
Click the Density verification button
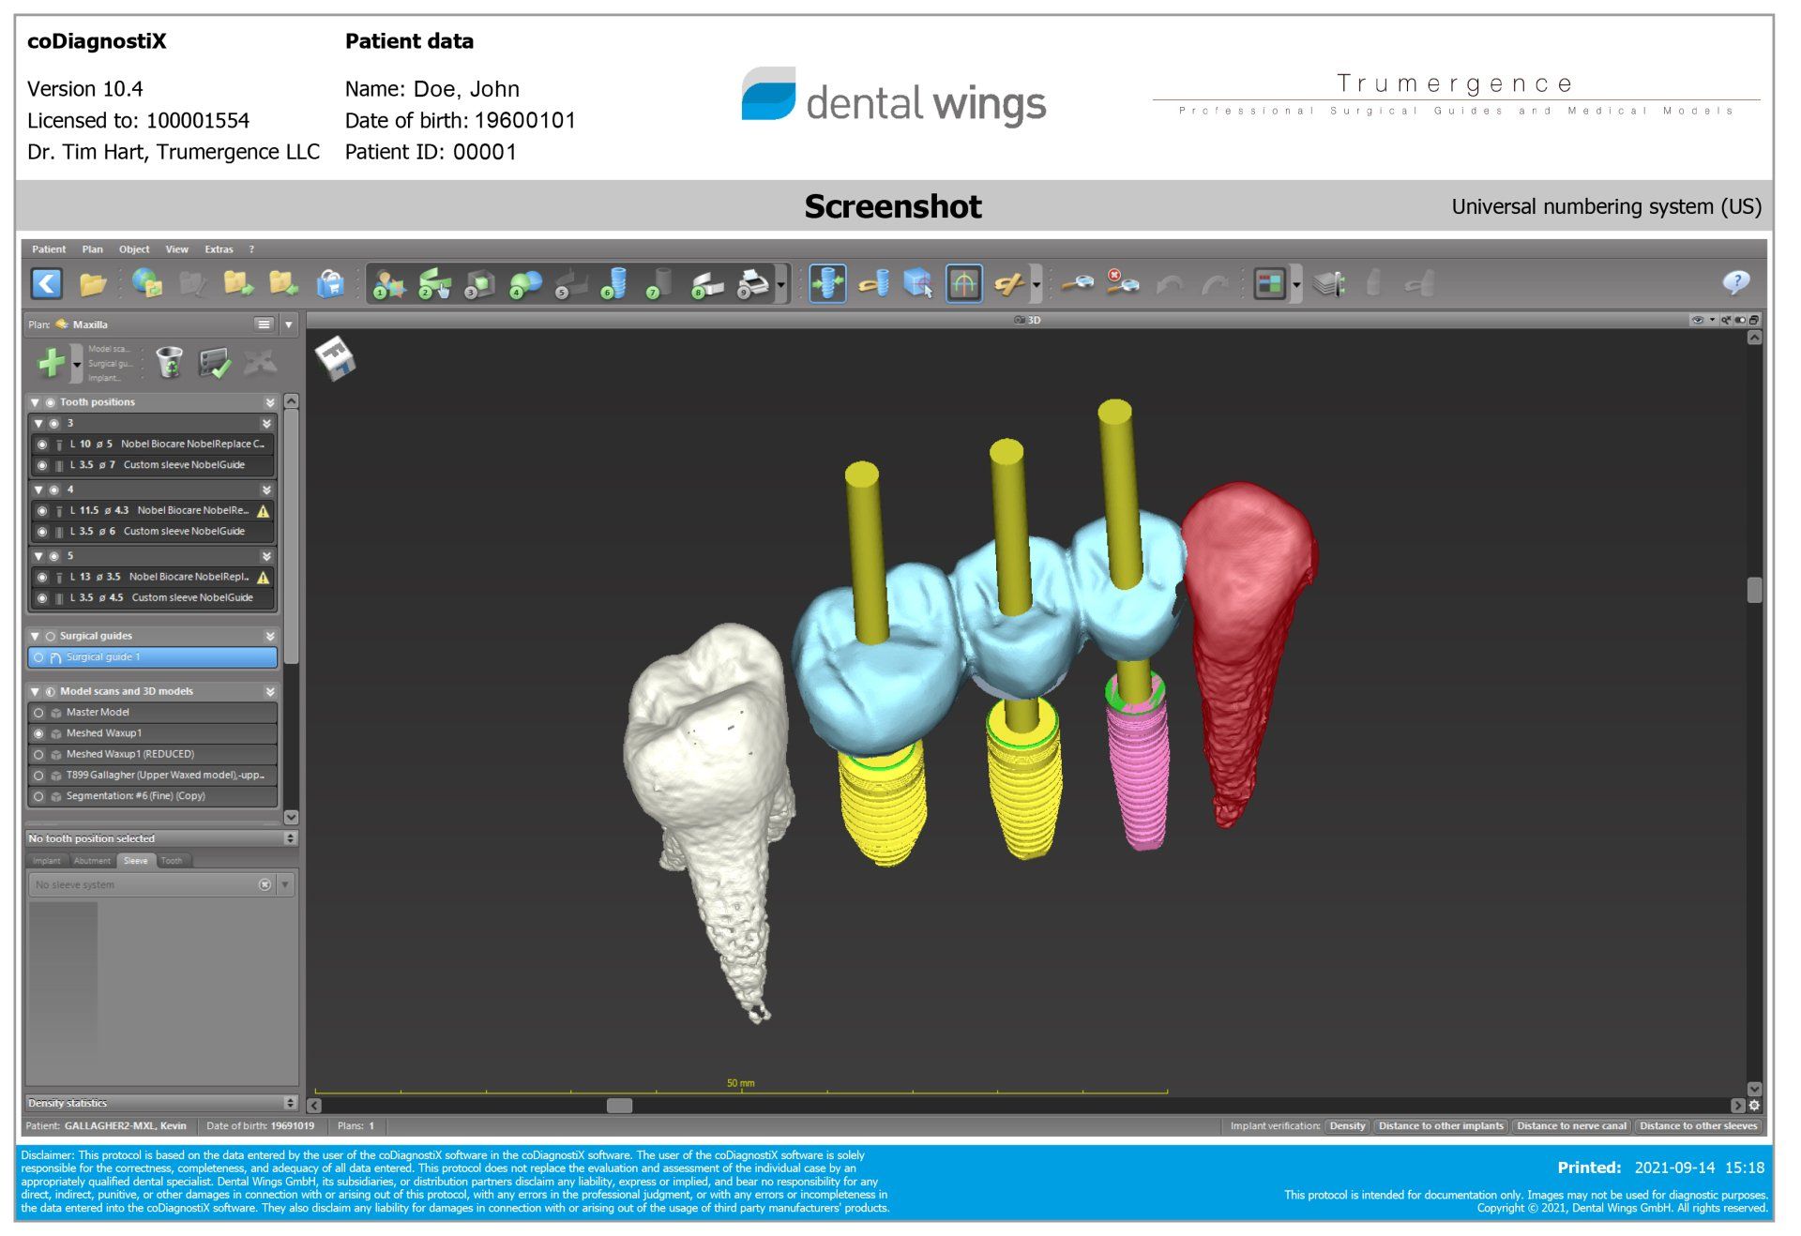[1347, 1126]
